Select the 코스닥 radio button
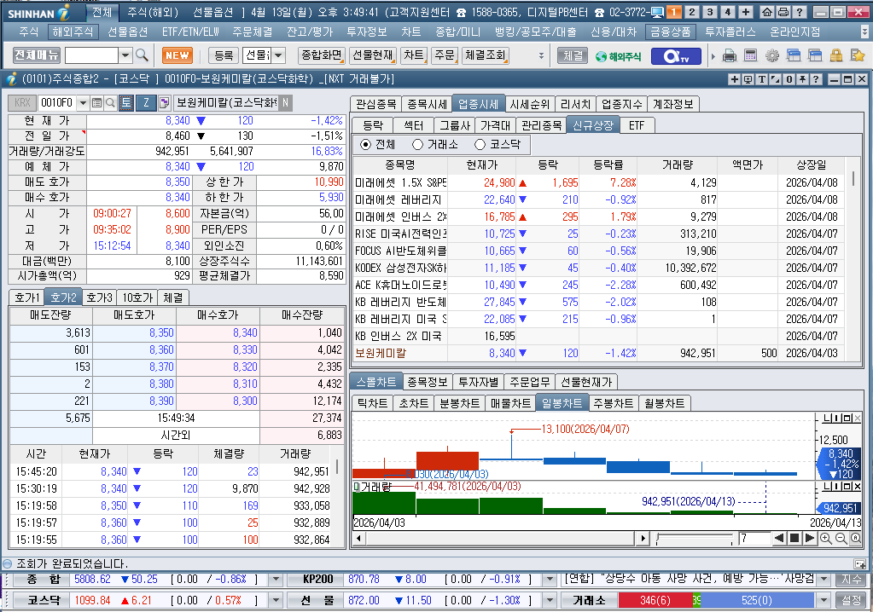This screenshot has height=612, width=873. coord(480,145)
